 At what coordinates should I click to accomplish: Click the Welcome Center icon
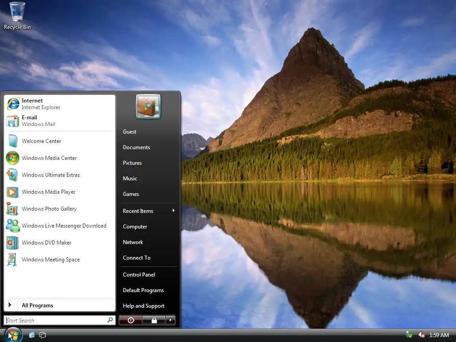click(x=13, y=141)
